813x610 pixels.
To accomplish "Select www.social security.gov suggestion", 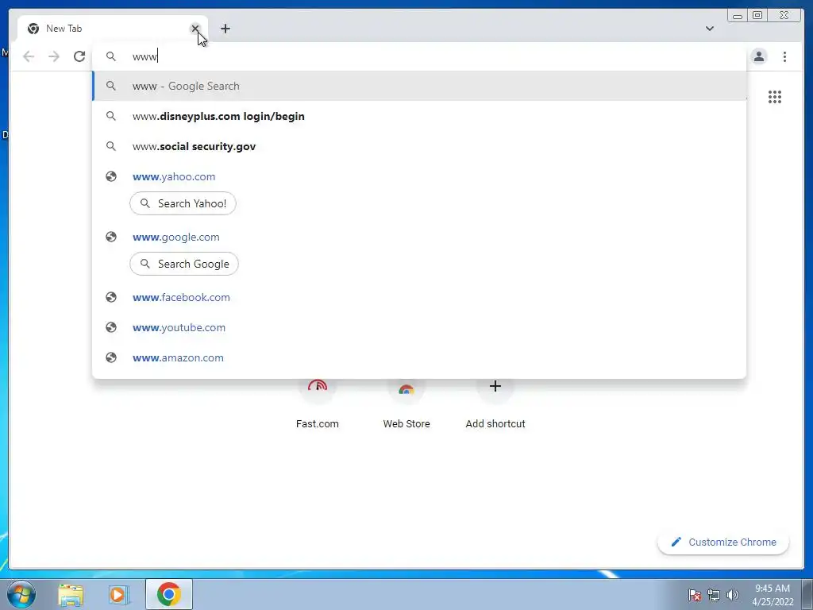I will (x=419, y=146).
